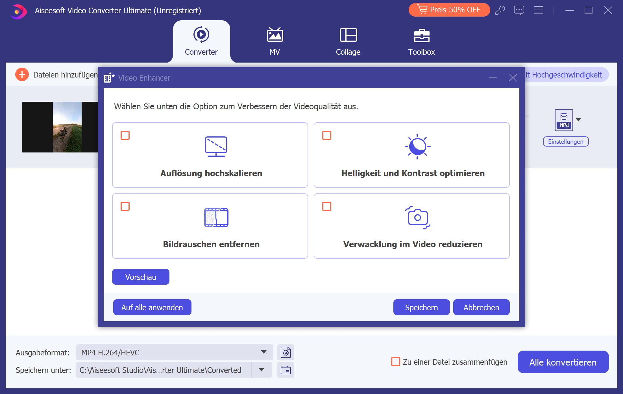Viewport: 623px width, 394px height.
Task: Toggle Zu einer Datei zusammenfügen checkbox
Action: [395, 362]
